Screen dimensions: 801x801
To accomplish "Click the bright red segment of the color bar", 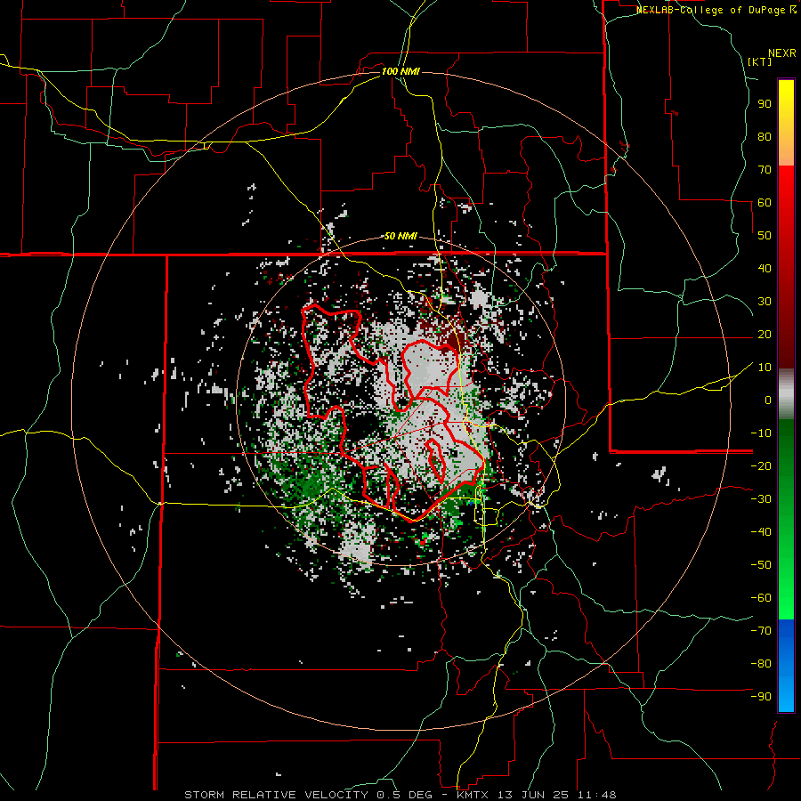I will pos(786,187).
